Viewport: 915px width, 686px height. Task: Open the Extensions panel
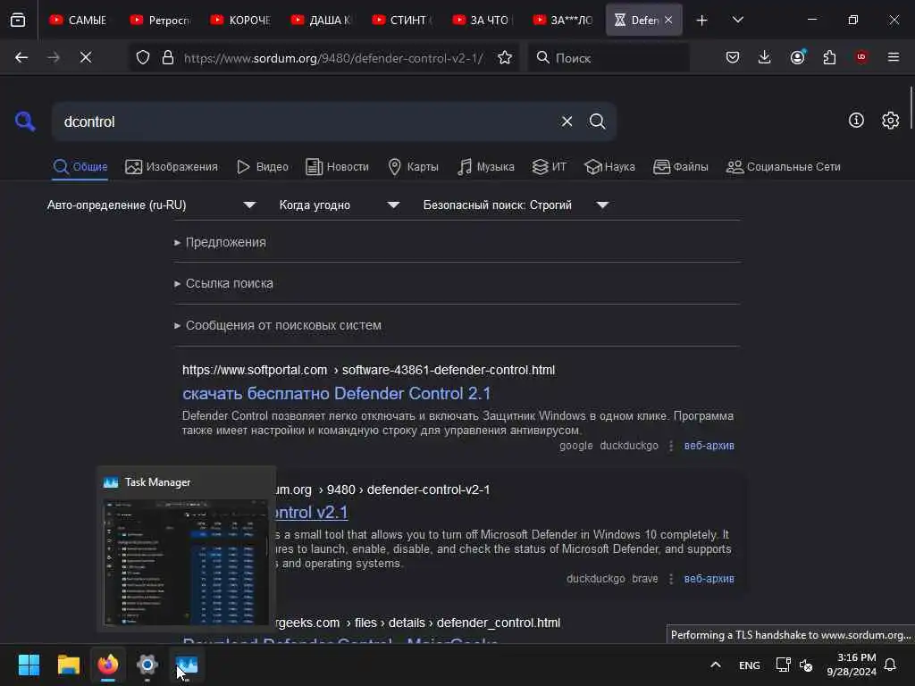coord(829,57)
